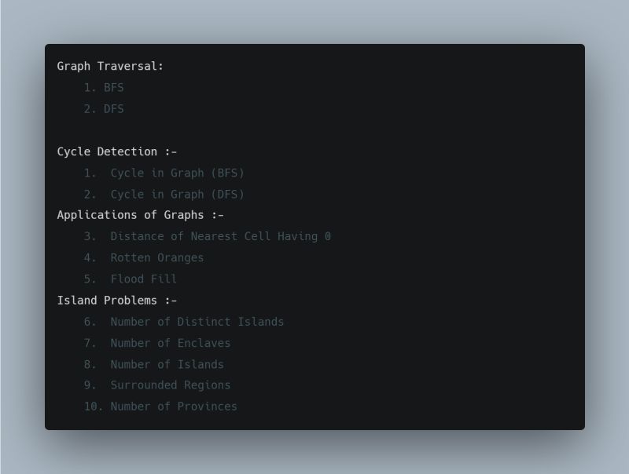Screen dimensions: 629x474
Task: Click the Island Problems heading
Action: point(116,301)
